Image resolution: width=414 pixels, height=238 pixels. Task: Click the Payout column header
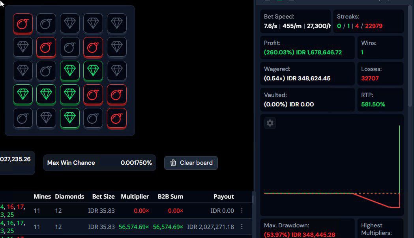(224, 197)
